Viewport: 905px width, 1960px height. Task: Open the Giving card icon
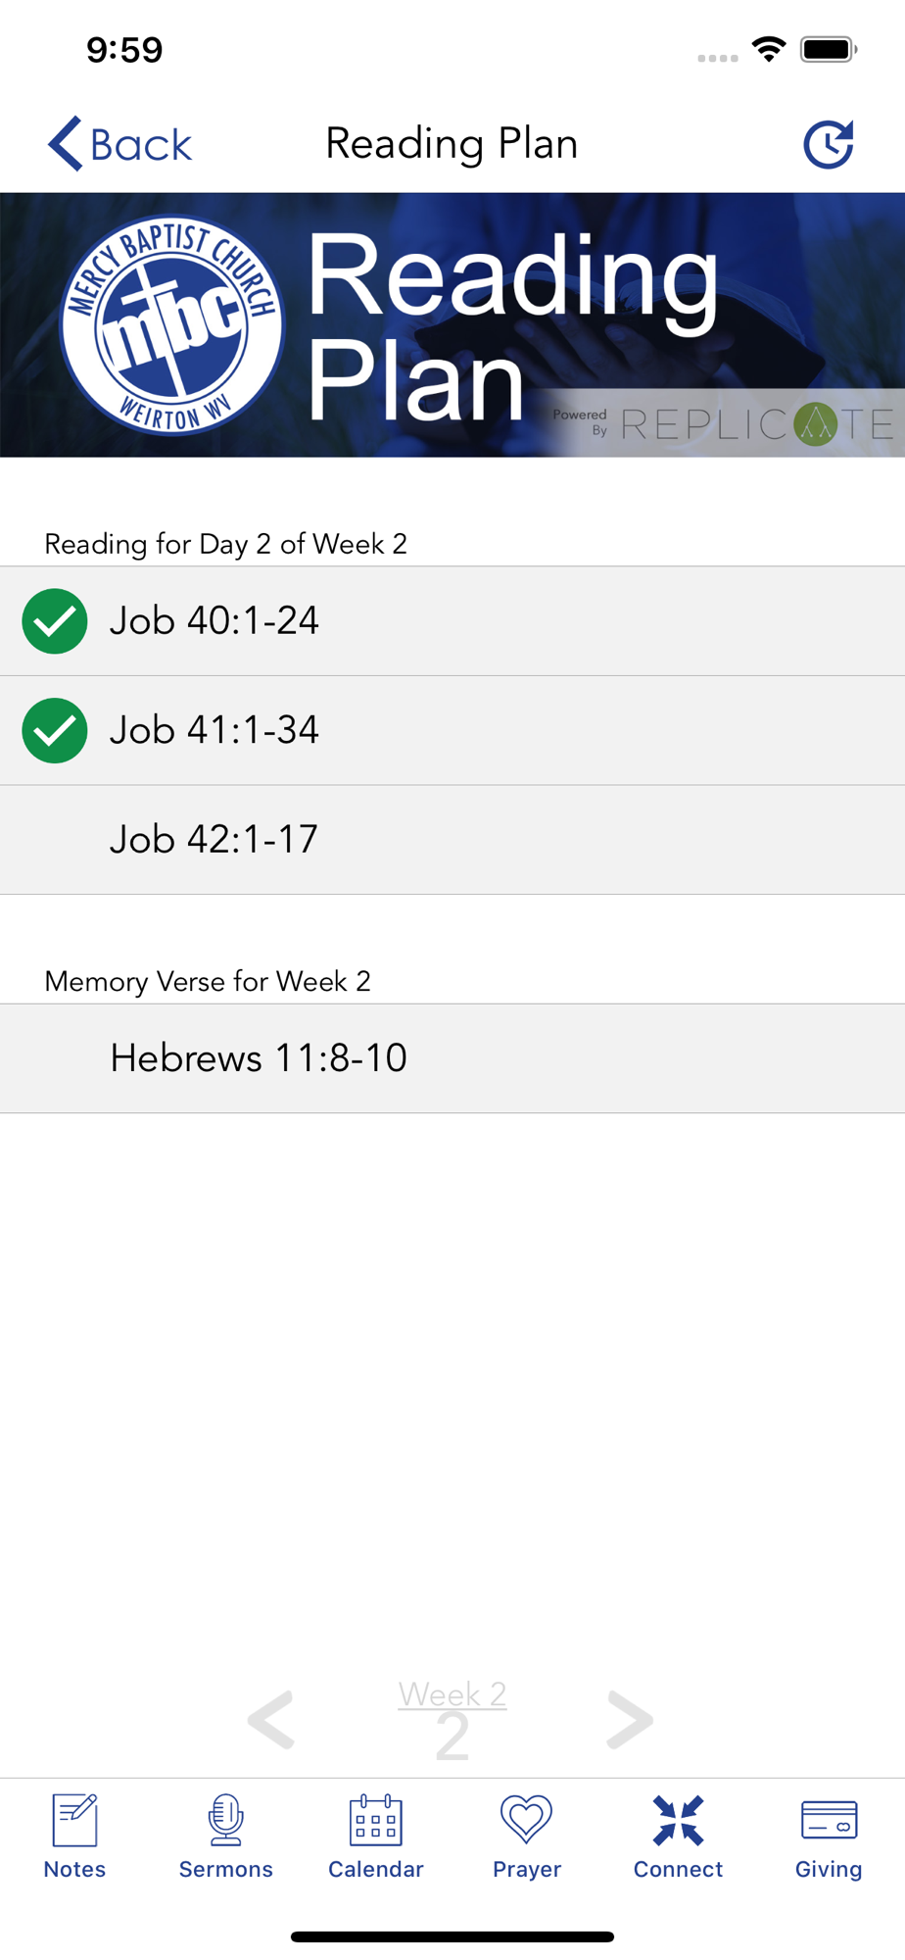(829, 1820)
